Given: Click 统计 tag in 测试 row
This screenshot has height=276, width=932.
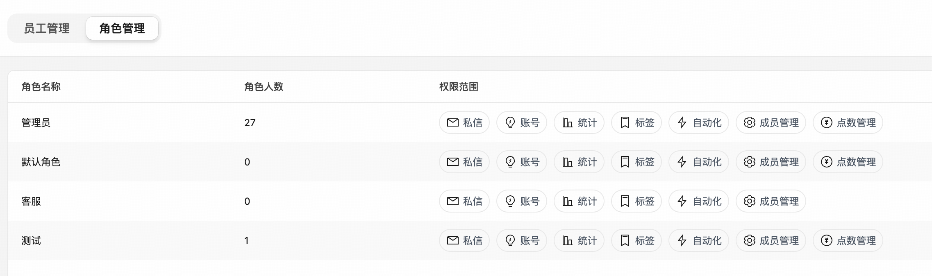Looking at the screenshot, I should [579, 241].
